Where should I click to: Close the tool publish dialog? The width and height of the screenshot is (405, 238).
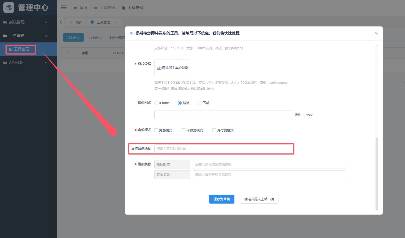(x=376, y=33)
